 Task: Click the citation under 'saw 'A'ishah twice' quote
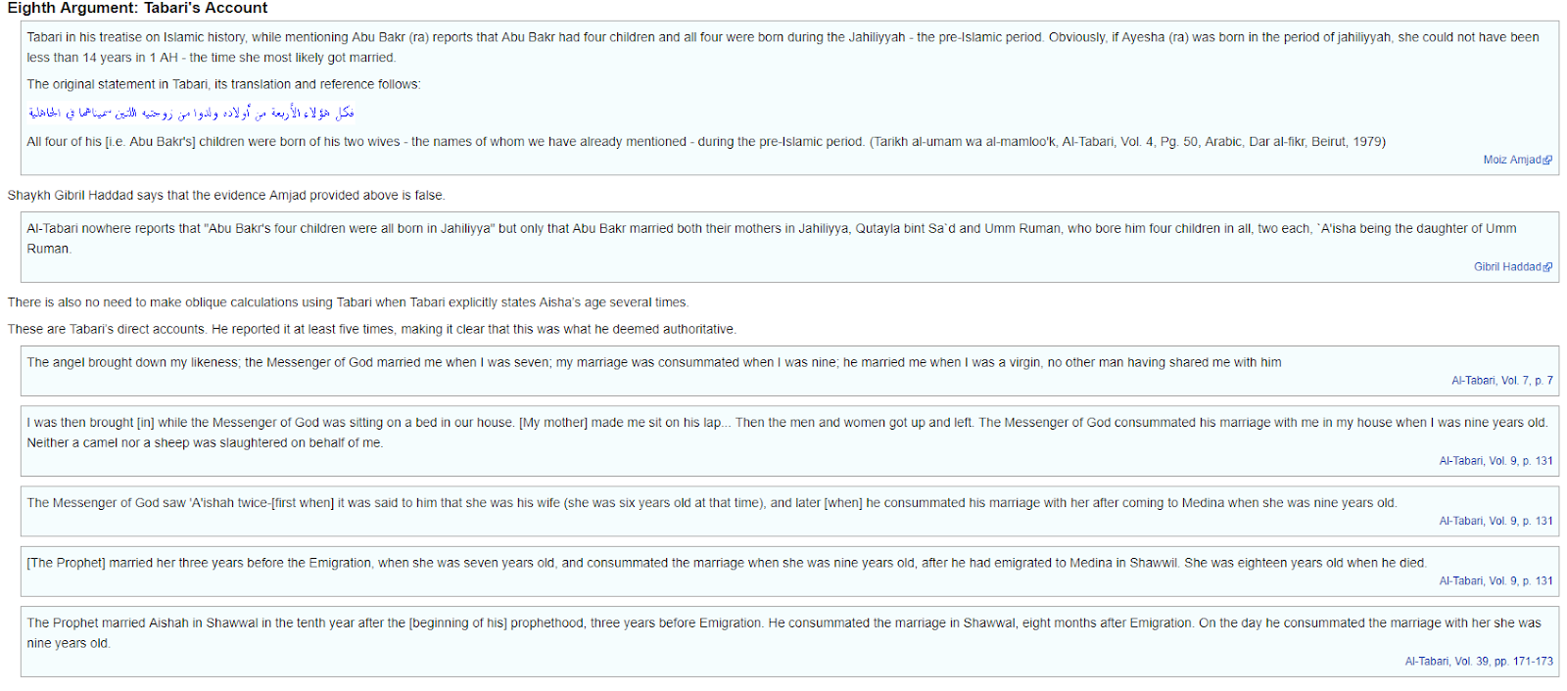click(x=1496, y=522)
